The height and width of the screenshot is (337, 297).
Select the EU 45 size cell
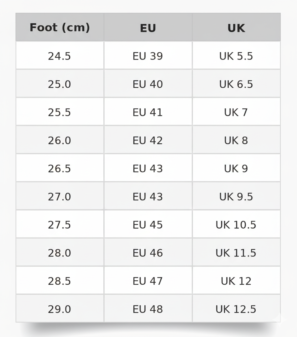(148, 225)
